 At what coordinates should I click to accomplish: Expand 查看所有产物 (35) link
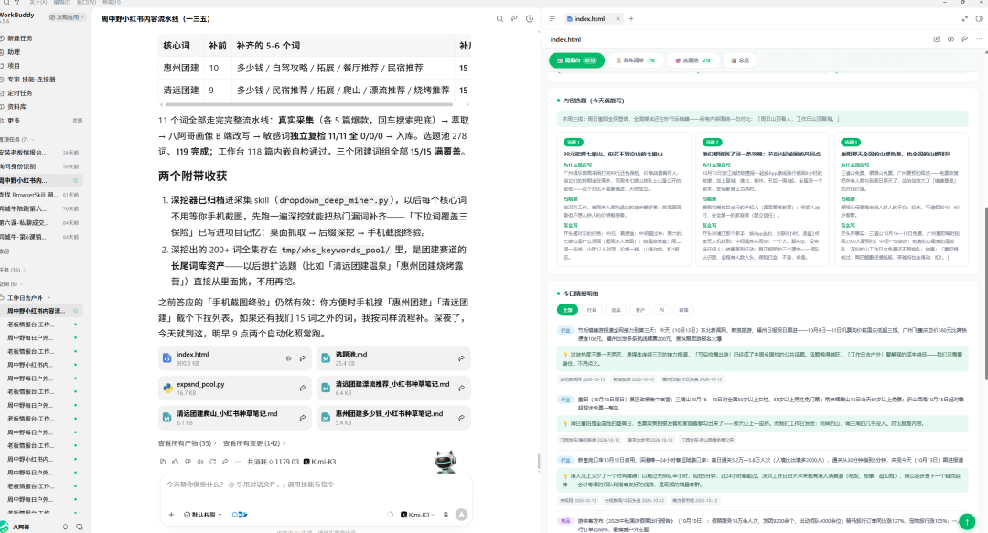click(188, 443)
